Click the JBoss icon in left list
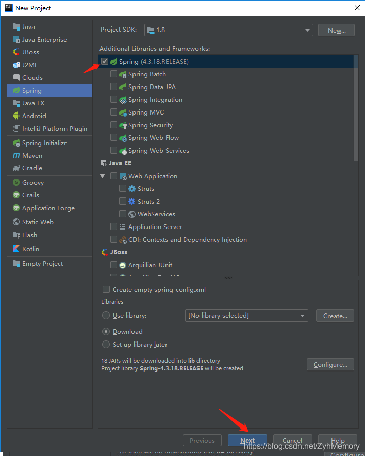This screenshot has height=456, width=365. point(16,52)
